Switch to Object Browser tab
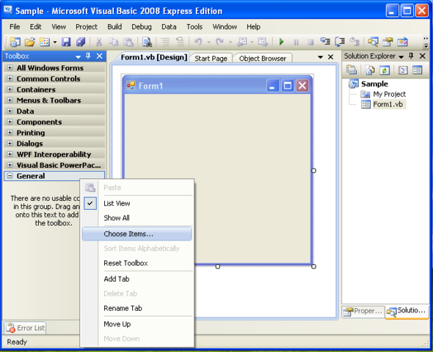Screen dimensions: 433x352 tap(262, 59)
